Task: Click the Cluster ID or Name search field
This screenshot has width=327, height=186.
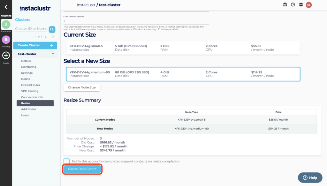Action: coord(31,29)
